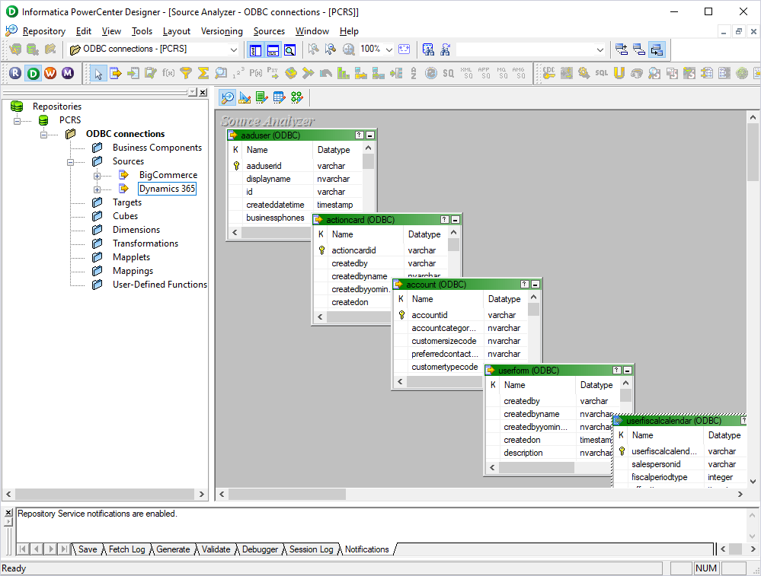Image resolution: width=761 pixels, height=576 pixels.
Task: Toggle the Output window button
Action: [x=273, y=49]
